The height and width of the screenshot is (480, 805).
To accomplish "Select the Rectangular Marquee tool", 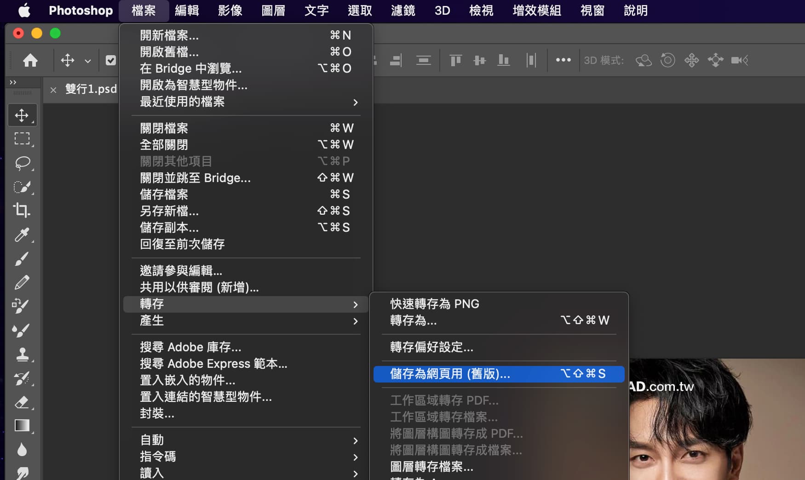I will [22, 139].
